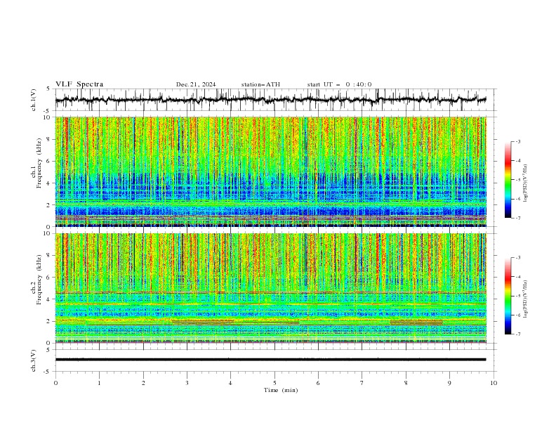
Task: Click inside the ch.2 spectrogram panel
Action: click(271, 288)
